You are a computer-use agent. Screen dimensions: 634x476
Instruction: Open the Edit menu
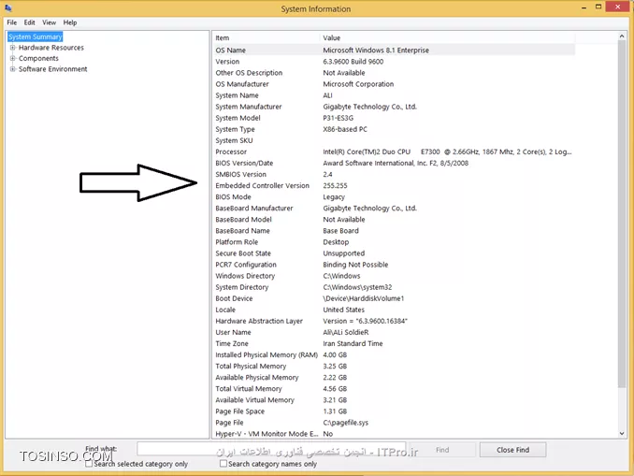click(29, 22)
